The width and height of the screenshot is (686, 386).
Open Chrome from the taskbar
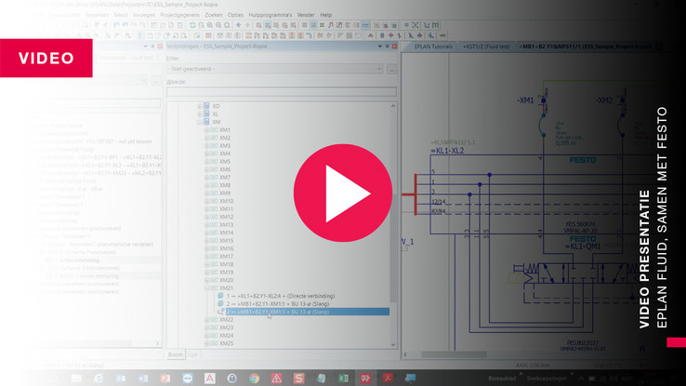pyautogui.click(x=254, y=379)
